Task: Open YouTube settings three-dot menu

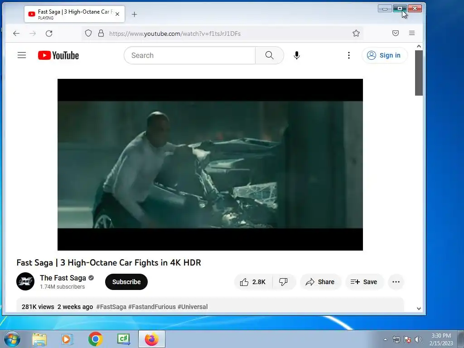Action: pyautogui.click(x=349, y=55)
